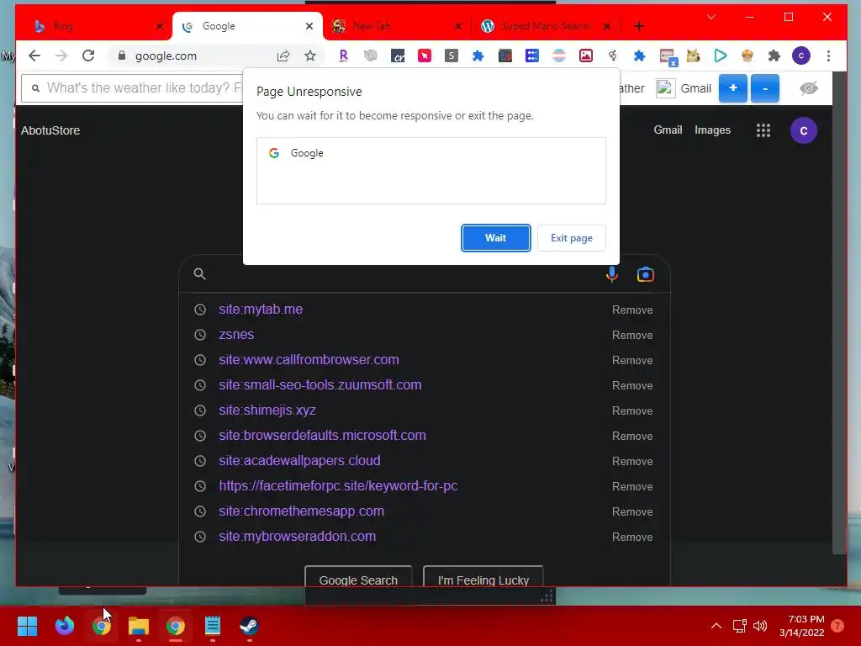The height and width of the screenshot is (646, 861).
Task: Open the Chrome three-dot menu
Action: point(828,56)
